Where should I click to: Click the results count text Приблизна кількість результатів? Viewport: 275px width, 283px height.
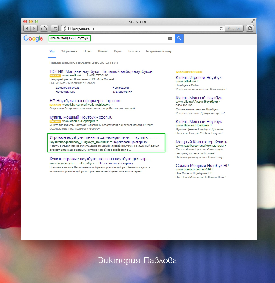click(83, 63)
